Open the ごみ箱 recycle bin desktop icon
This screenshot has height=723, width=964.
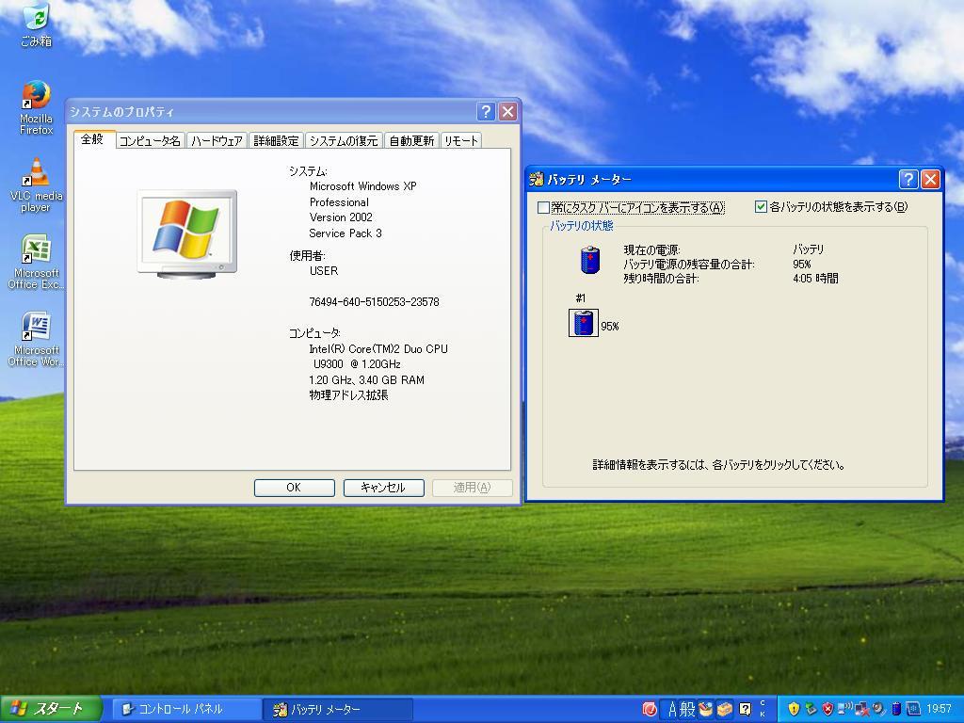[x=37, y=25]
